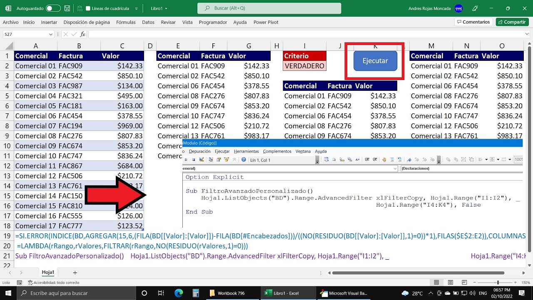Image resolution: width=533 pixels, height=300 pixels.
Task: Open Microsoft Edge from taskbar
Action: pos(179,293)
